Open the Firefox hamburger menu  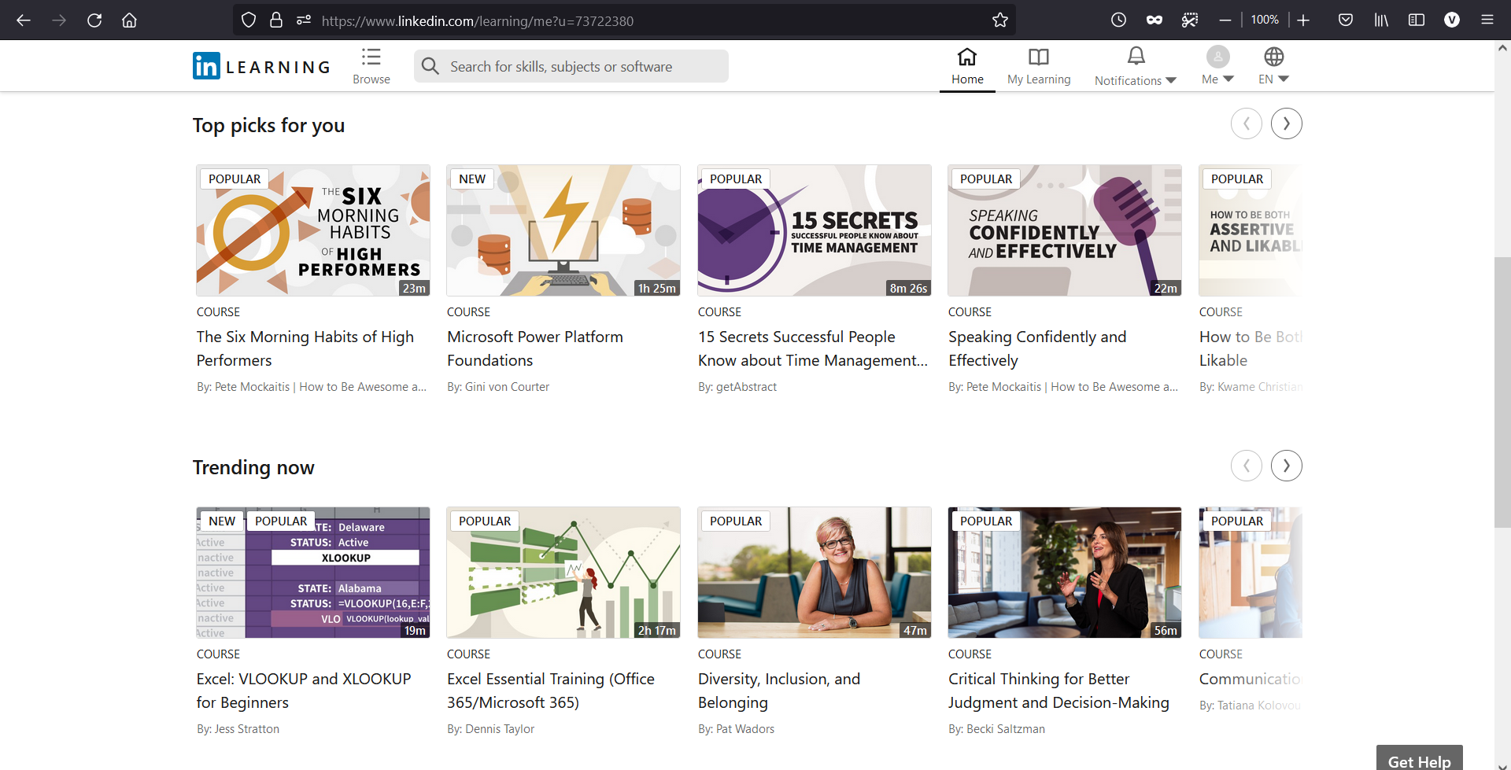[1487, 20]
